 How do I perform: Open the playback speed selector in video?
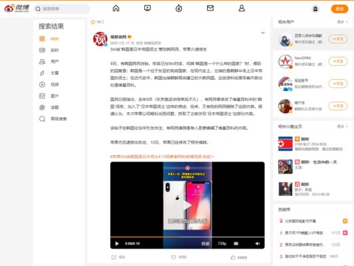(x=205, y=243)
